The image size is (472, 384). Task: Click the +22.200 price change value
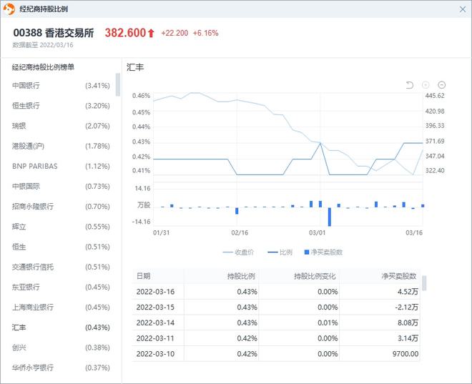[174, 33]
